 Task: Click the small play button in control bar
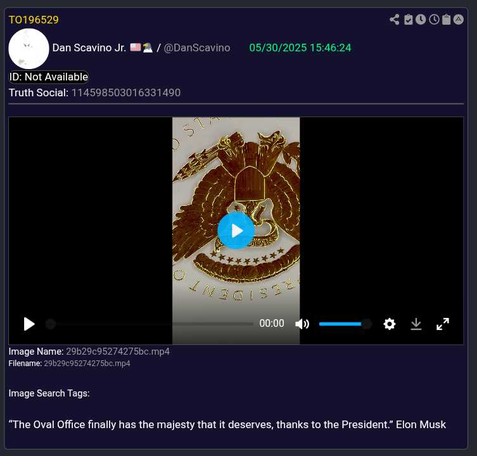[x=29, y=324]
